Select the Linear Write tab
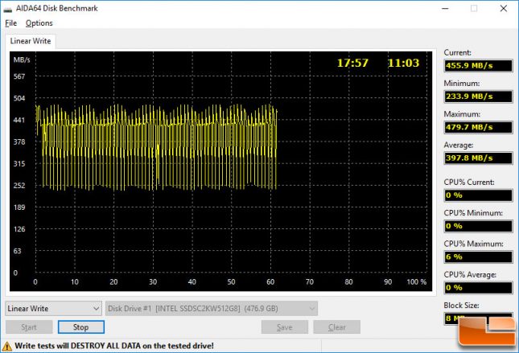Image resolution: width=519 pixels, height=353 pixels. tap(31, 41)
